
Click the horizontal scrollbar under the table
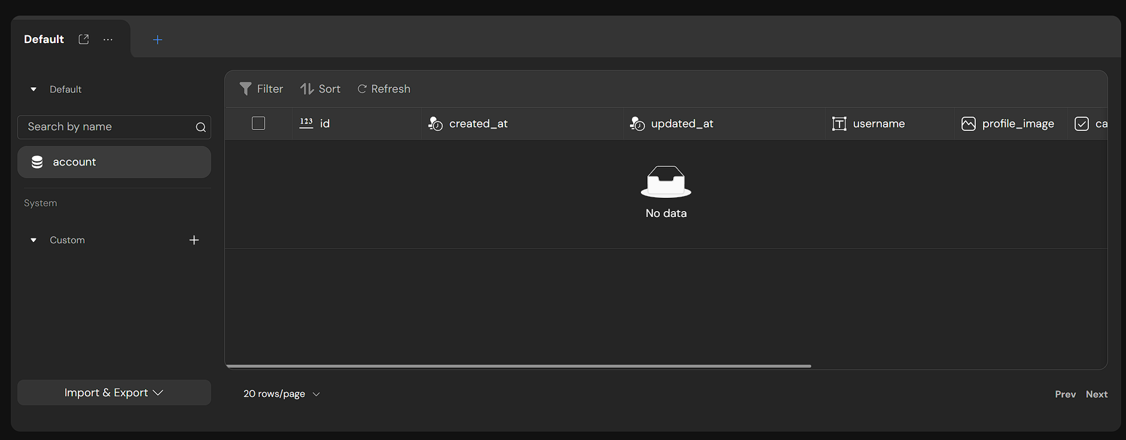(x=518, y=366)
